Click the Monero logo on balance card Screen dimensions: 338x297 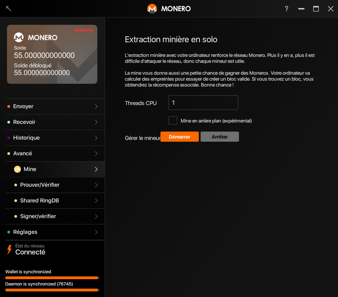(19, 37)
